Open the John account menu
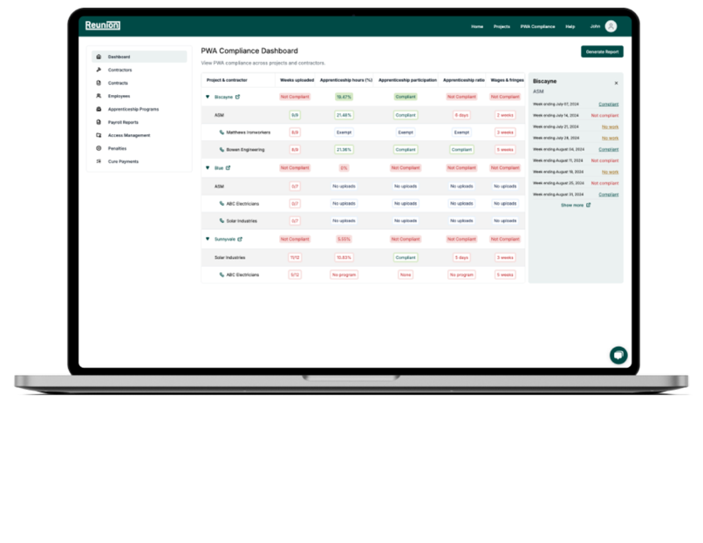 point(595,26)
